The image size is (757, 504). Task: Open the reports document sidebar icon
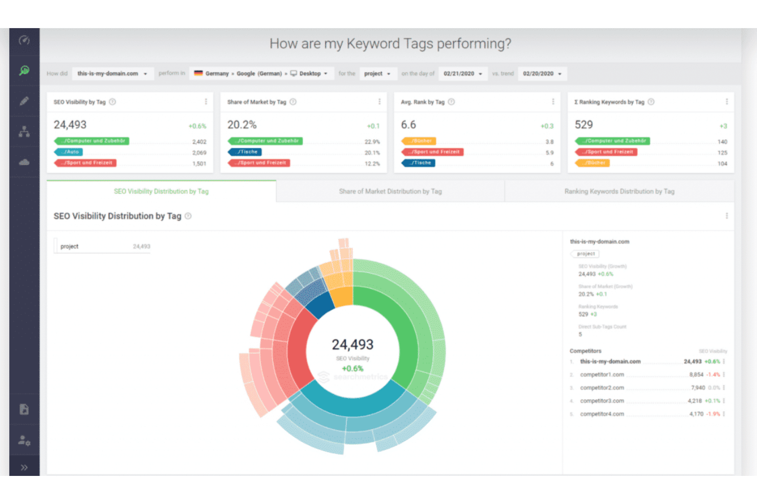pos(24,409)
